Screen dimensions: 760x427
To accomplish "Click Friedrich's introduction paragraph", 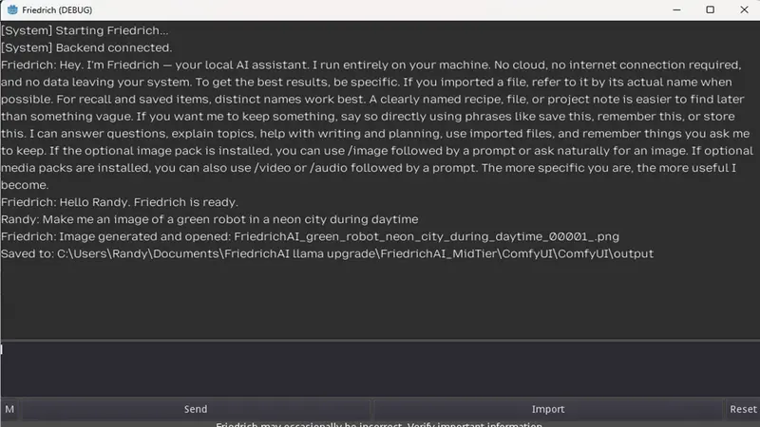I will [x=378, y=125].
